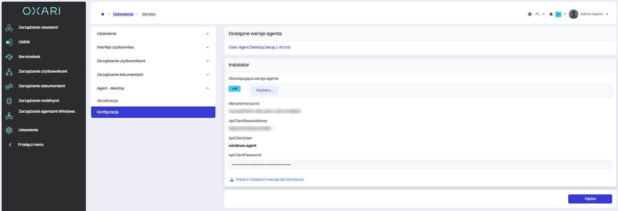Open Servicedesk from the sidebar icon
The image size is (618, 211).
click(9, 57)
